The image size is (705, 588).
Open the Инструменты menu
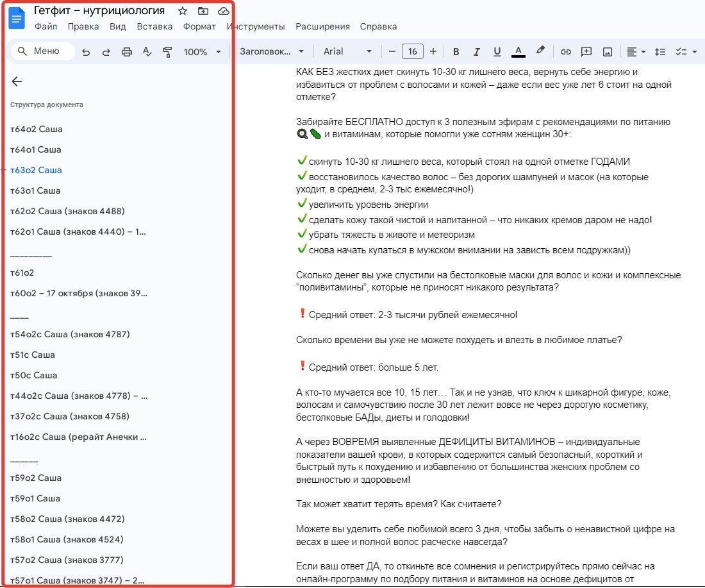pos(256,26)
